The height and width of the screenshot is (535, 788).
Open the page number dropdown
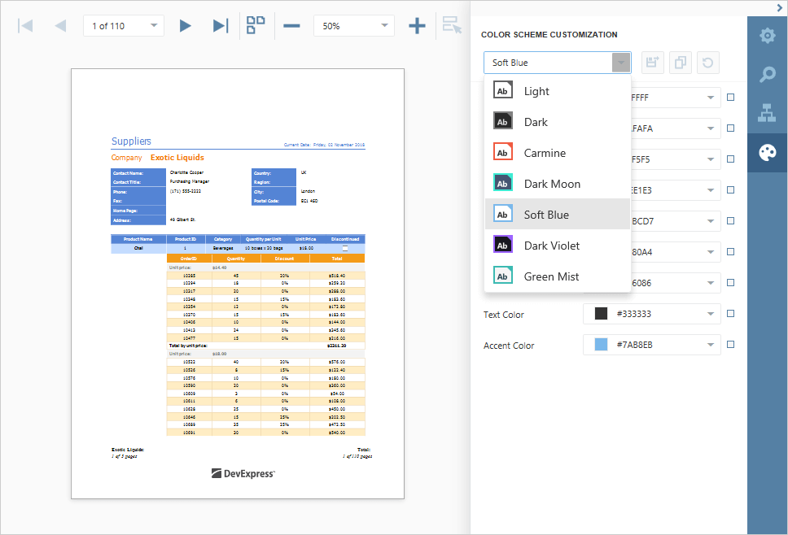(x=154, y=26)
